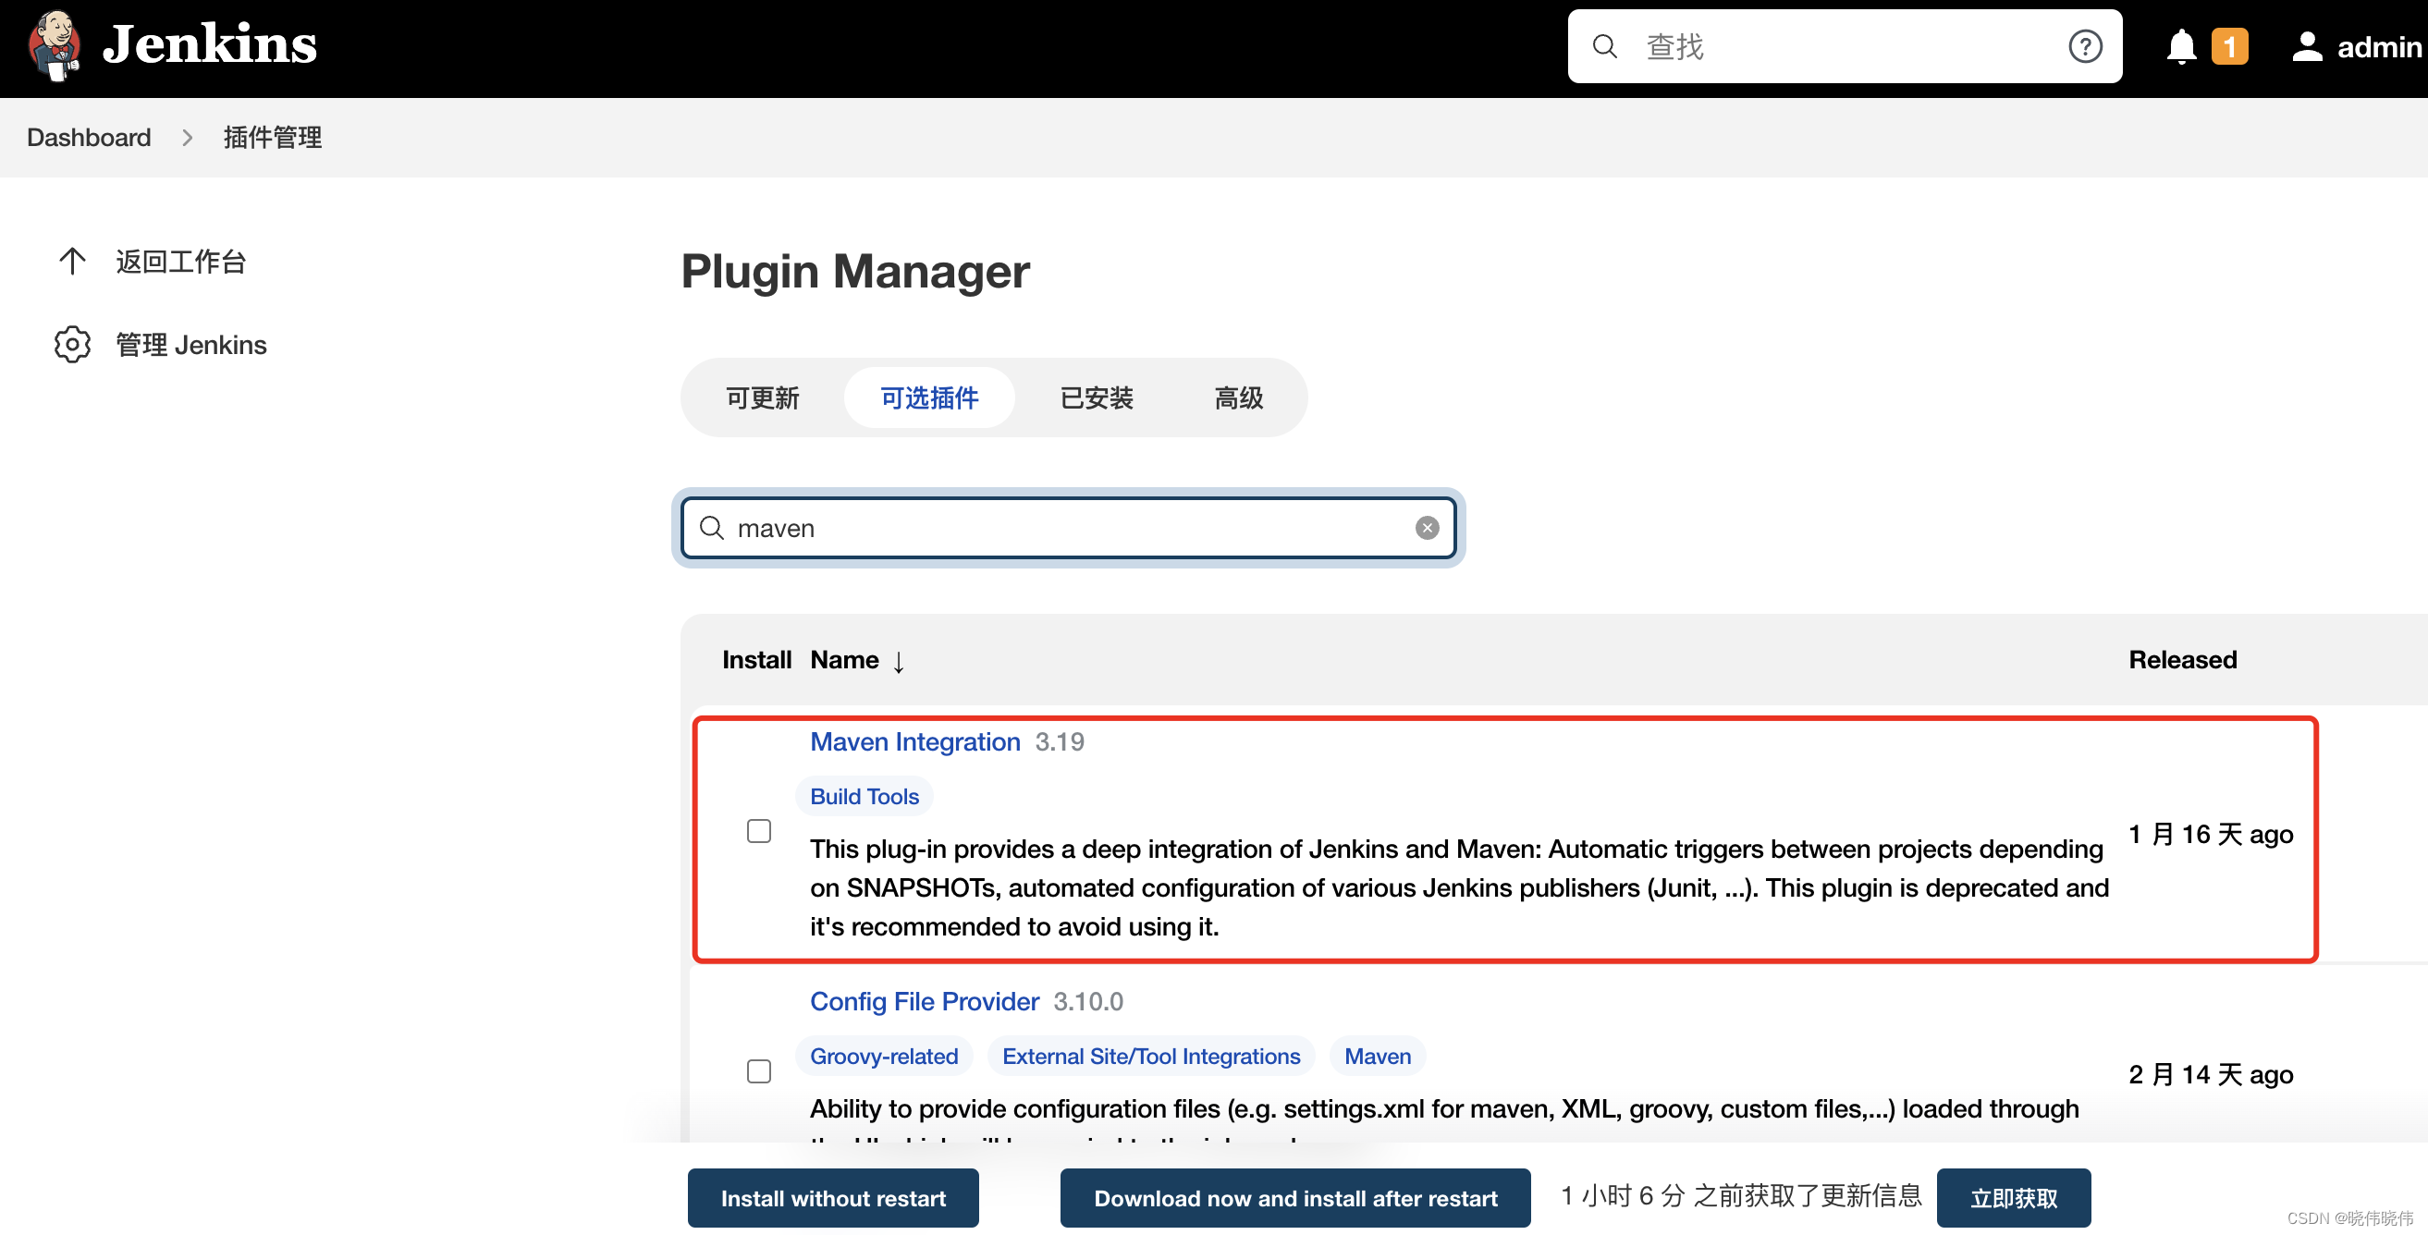Image resolution: width=2428 pixels, height=1235 pixels.
Task: Clear the maven search text with X icon
Action: [1426, 529]
